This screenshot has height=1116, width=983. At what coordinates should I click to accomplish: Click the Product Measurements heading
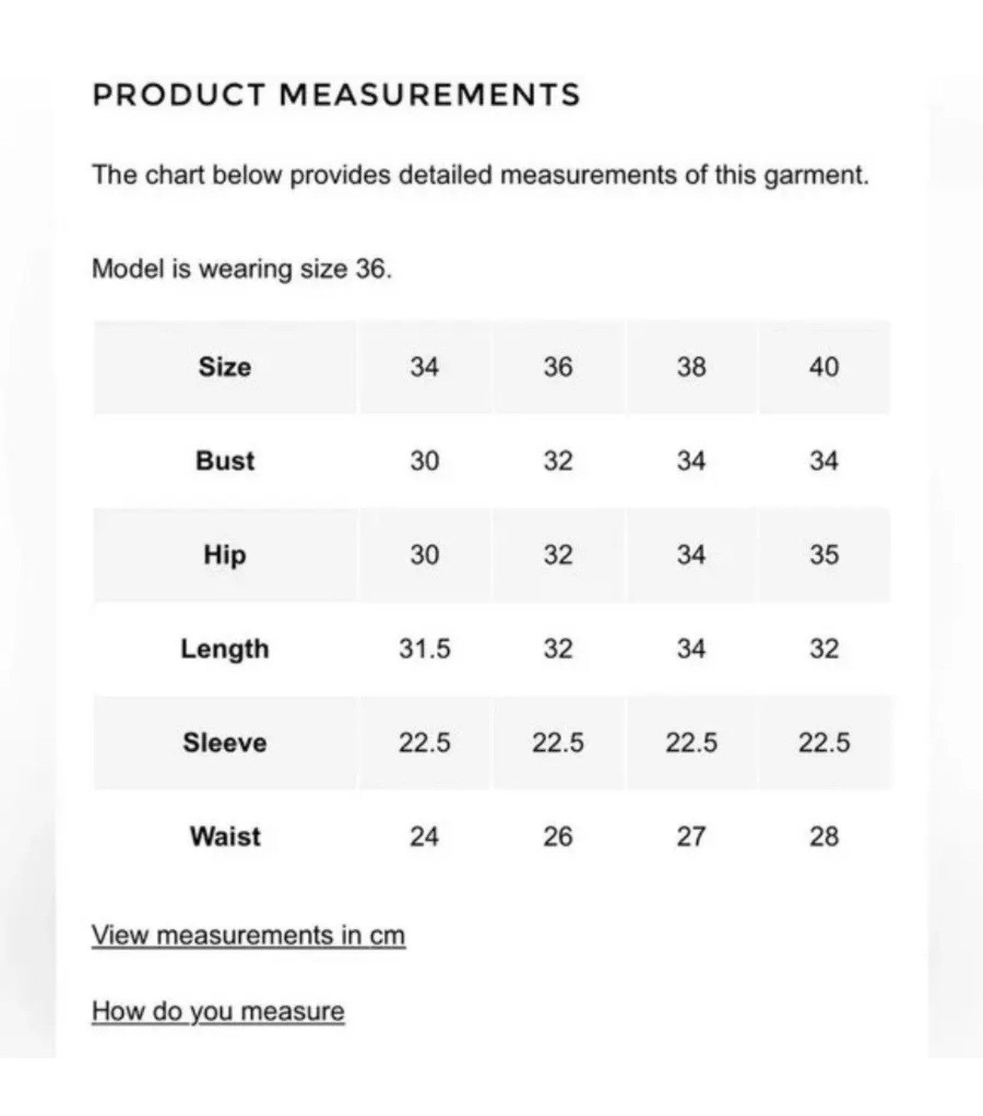[x=336, y=95]
